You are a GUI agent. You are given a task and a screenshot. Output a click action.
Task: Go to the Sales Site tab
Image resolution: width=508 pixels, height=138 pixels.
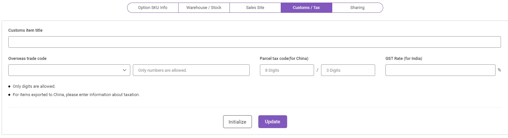pos(255,8)
